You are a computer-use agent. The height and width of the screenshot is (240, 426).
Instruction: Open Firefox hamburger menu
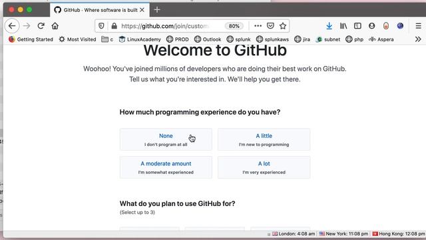click(x=419, y=26)
